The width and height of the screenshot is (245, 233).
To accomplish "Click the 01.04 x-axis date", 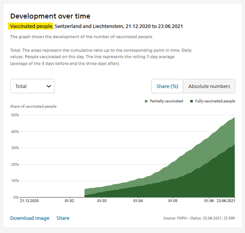I will [138, 201].
